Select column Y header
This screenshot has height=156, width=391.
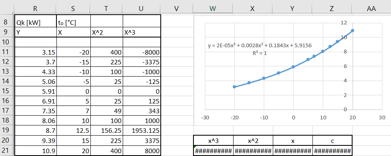(292, 9)
